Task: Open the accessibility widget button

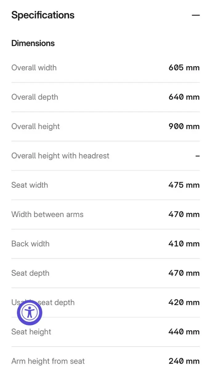Action: click(x=30, y=313)
